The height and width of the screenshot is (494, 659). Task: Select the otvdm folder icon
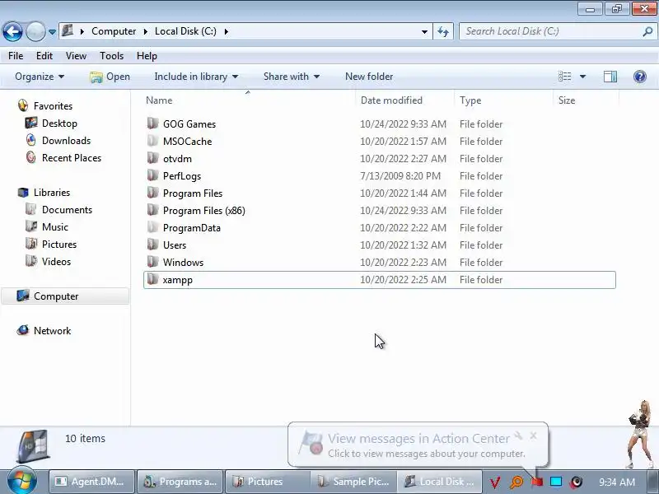click(x=153, y=158)
